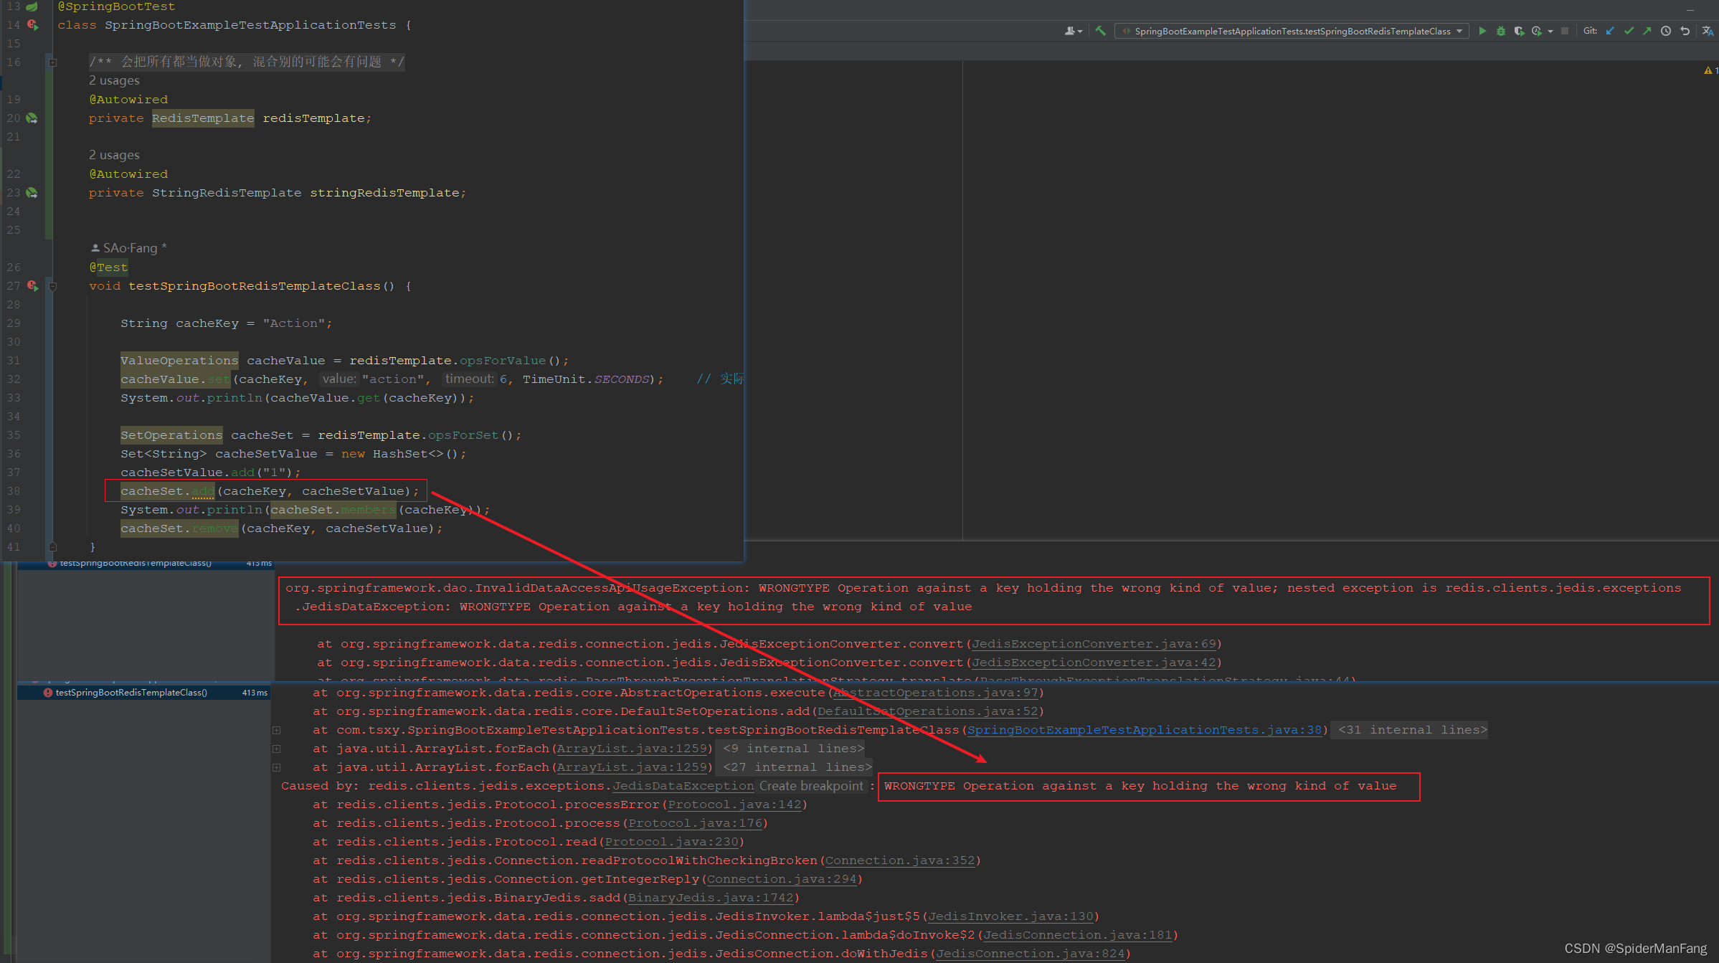Click Git commit checkmark icon
The height and width of the screenshot is (963, 1719).
tap(1629, 31)
